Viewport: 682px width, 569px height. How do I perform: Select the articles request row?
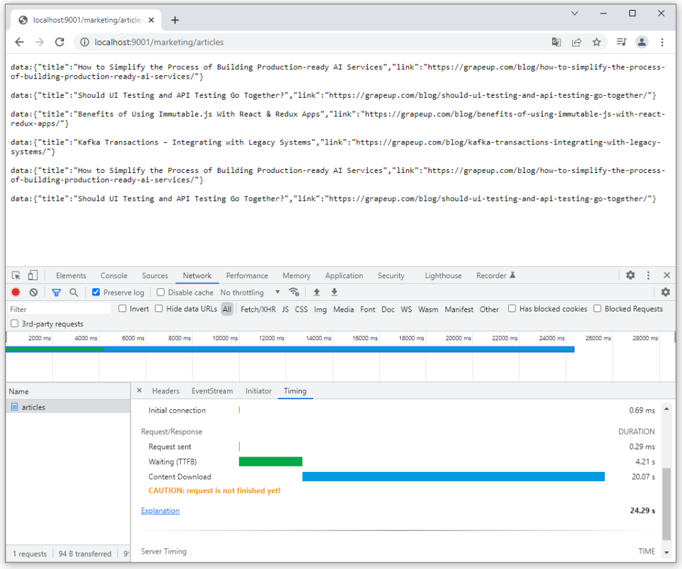coord(69,407)
